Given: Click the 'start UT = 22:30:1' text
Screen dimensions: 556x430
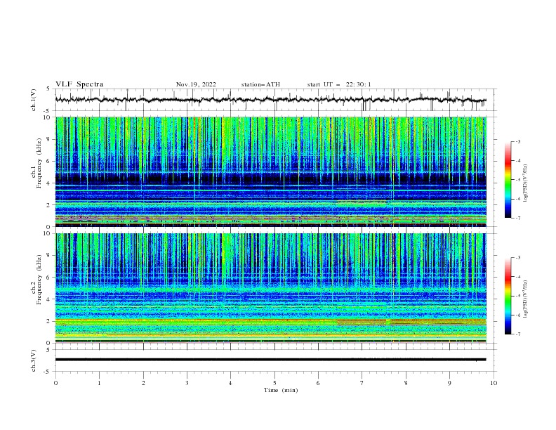Looking at the screenshot, I should pyautogui.click(x=339, y=84).
